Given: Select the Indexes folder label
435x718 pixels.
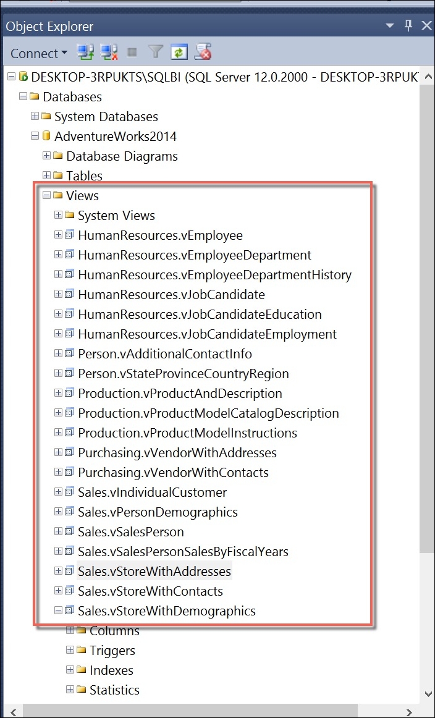Looking at the screenshot, I should 111,670.
